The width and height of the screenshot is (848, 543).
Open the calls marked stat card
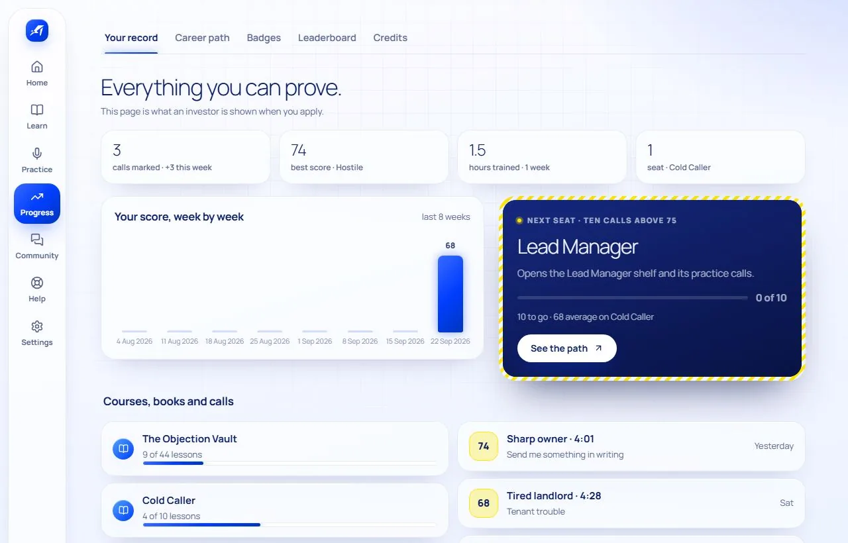point(185,157)
